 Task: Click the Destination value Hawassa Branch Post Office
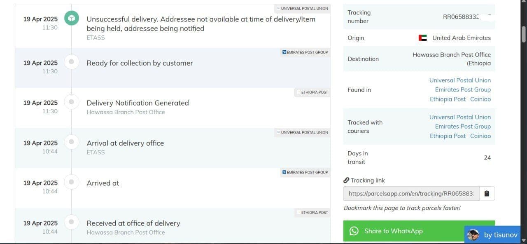tap(452, 59)
